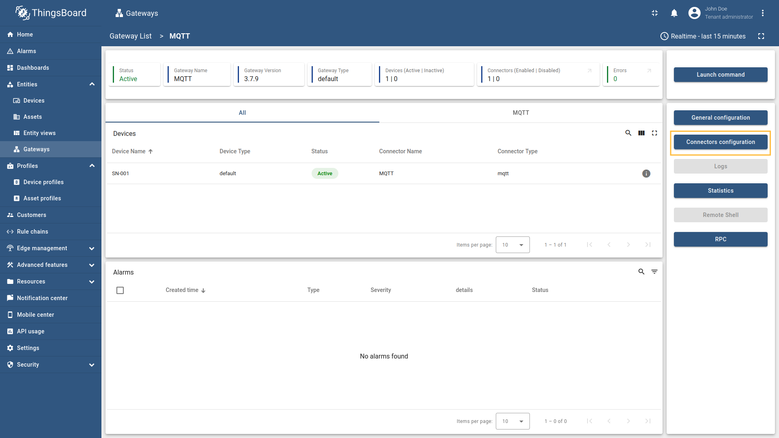This screenshot has height=438, width=779.
Task: Collapse the Entities section in the sidebar
Action: tap(92, 84)
